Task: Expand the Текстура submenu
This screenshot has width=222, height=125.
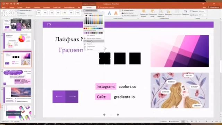Action: coord(94,49)
